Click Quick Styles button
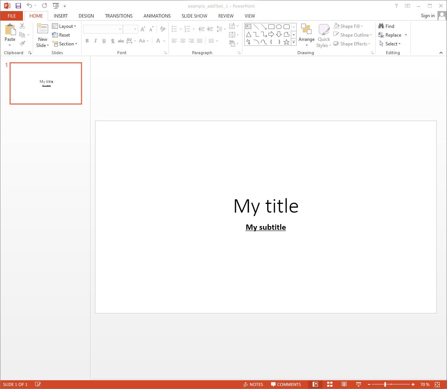Screen dimensions: 447x389 (x=324, y=36)
